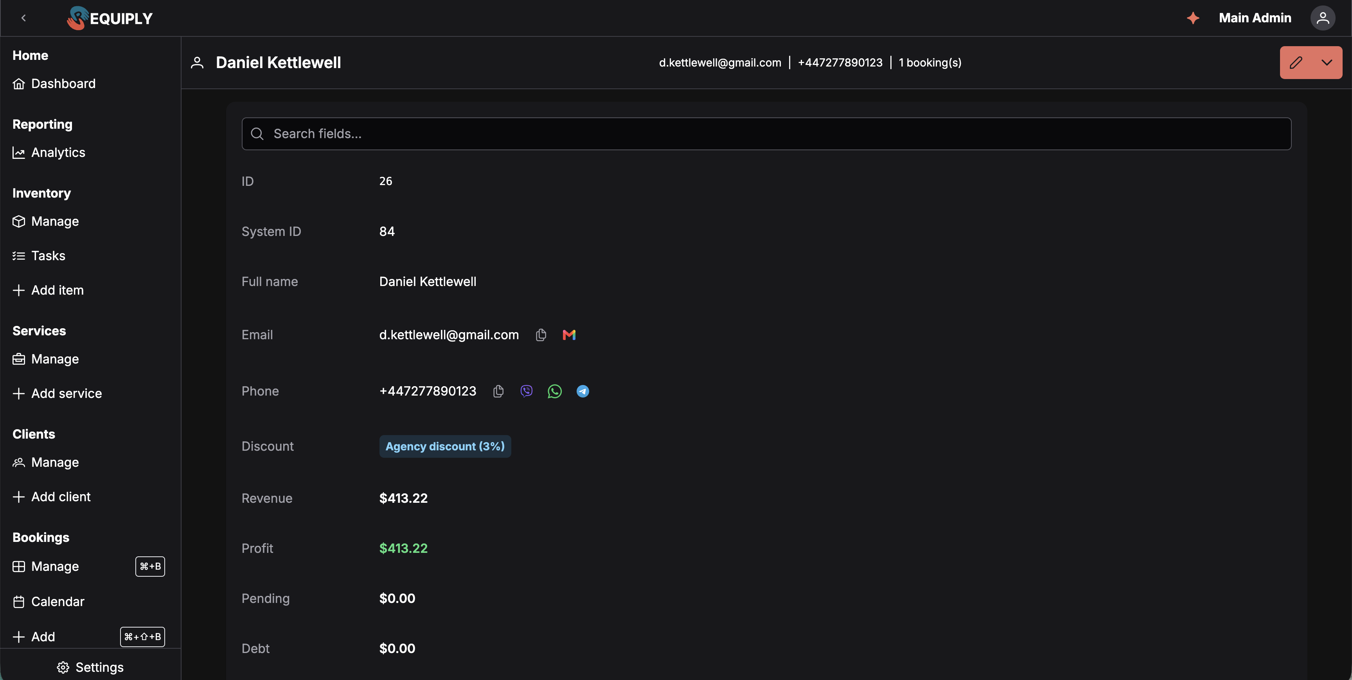Contact client via Telegram icon
Image resolution: width=1352 pixels, height=680 pixels.
(583, 391)
